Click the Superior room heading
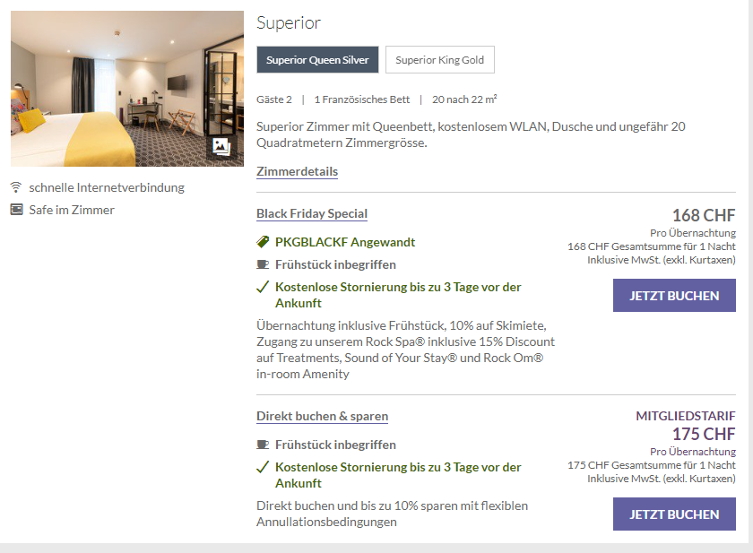The height and width of the screenshot is (553, 753). tap(289, 23)
